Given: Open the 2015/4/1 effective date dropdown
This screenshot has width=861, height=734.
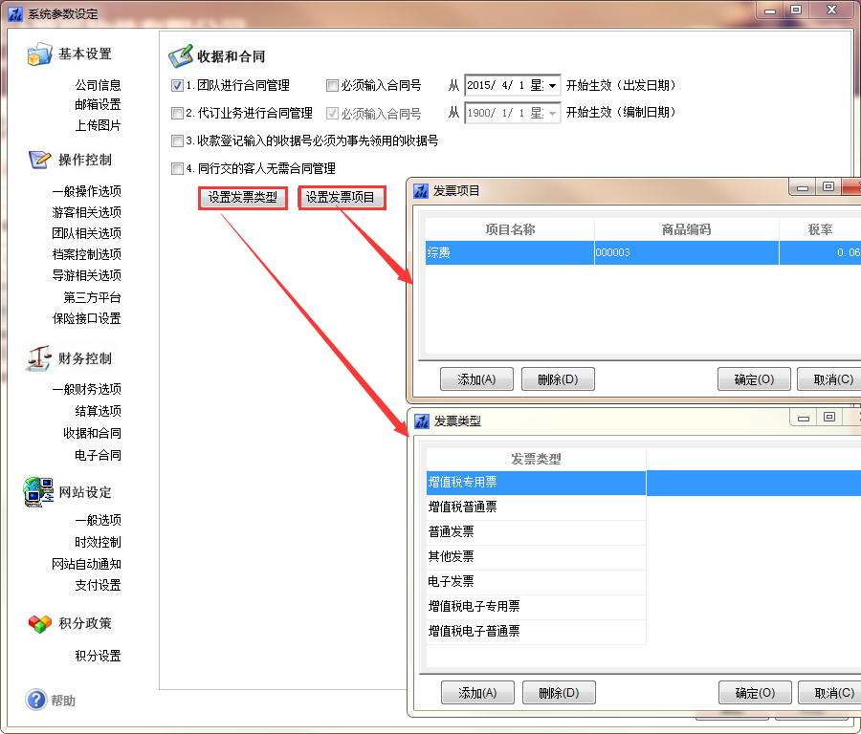Looking at the screenshot, I should click(552, 85).
